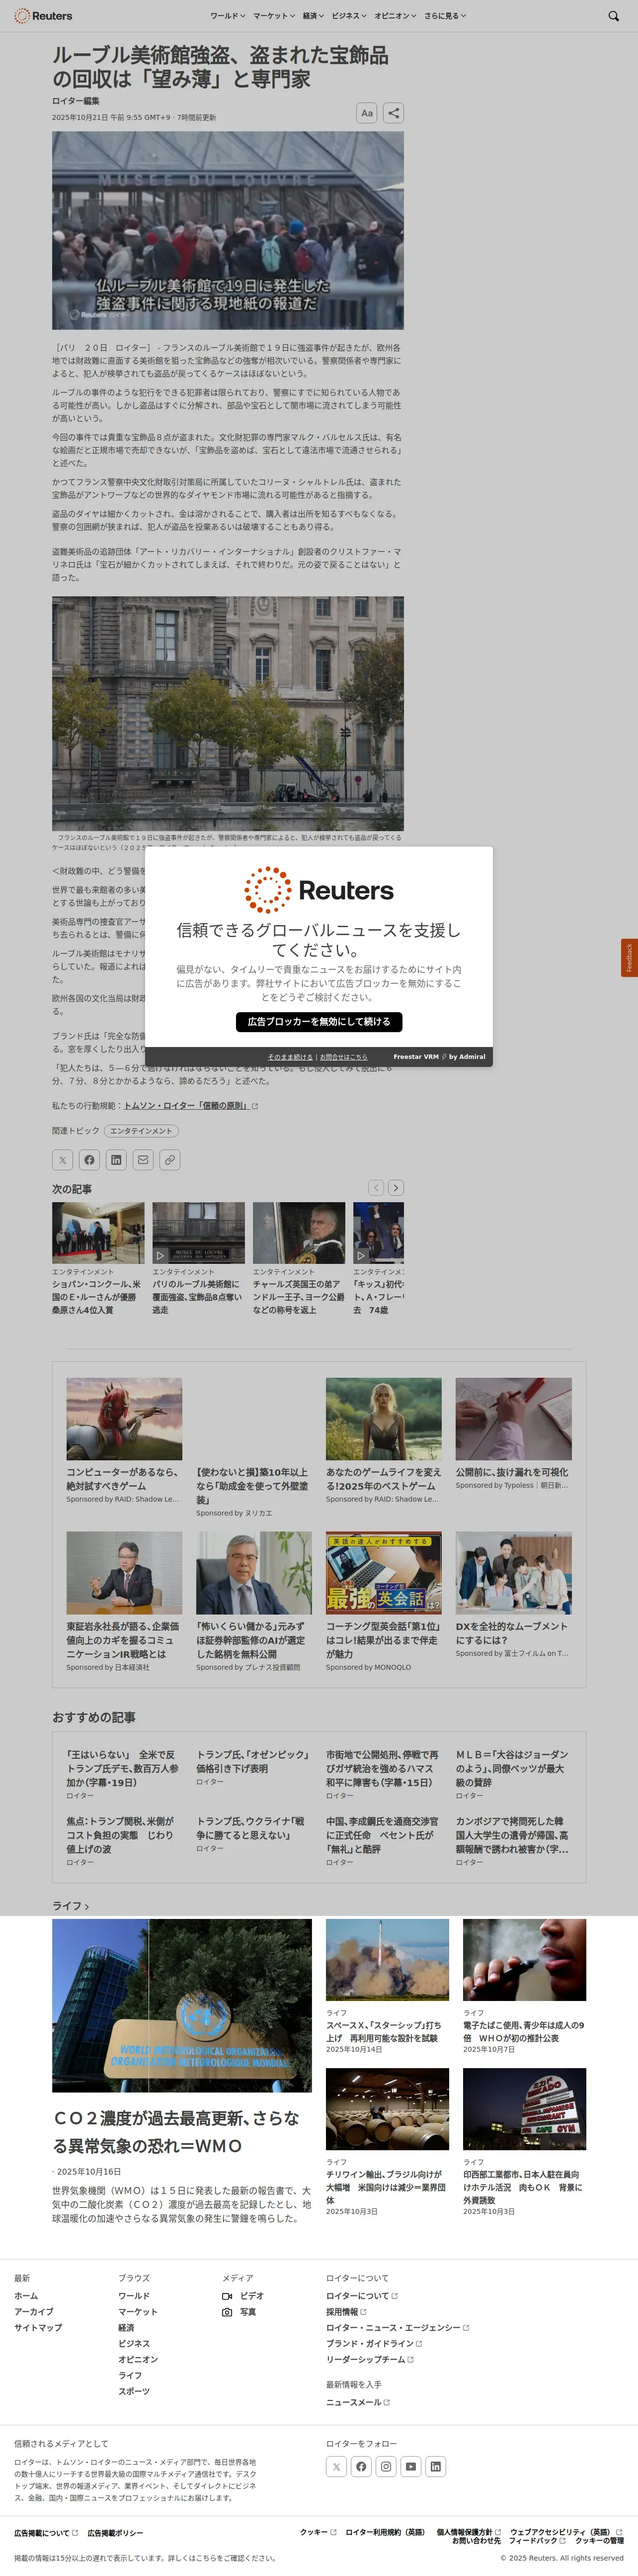
Task: Share the article by email icon
Action: (144, 1160)
